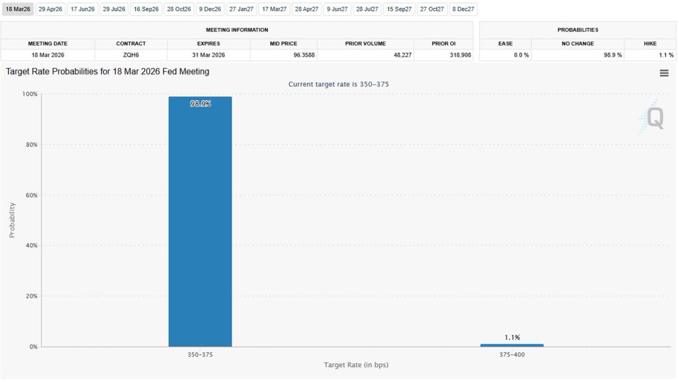Screen dimensions: 679x382
Task: Click the Probability y-axis title
Action: [x=12, y=220]
